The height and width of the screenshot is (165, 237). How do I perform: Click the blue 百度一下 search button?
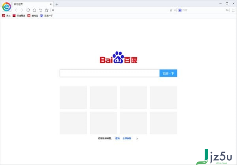[168, 73]
